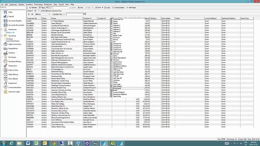Open the Communications speech bubble icon

click(x=5, y=87)
